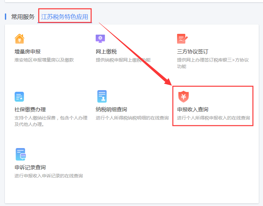Image resolution: width=263 pixels, height=206 pixels.
Task: Click the description text under 申报收入查询
Action: pyautogui.click(x=213, y=118)
